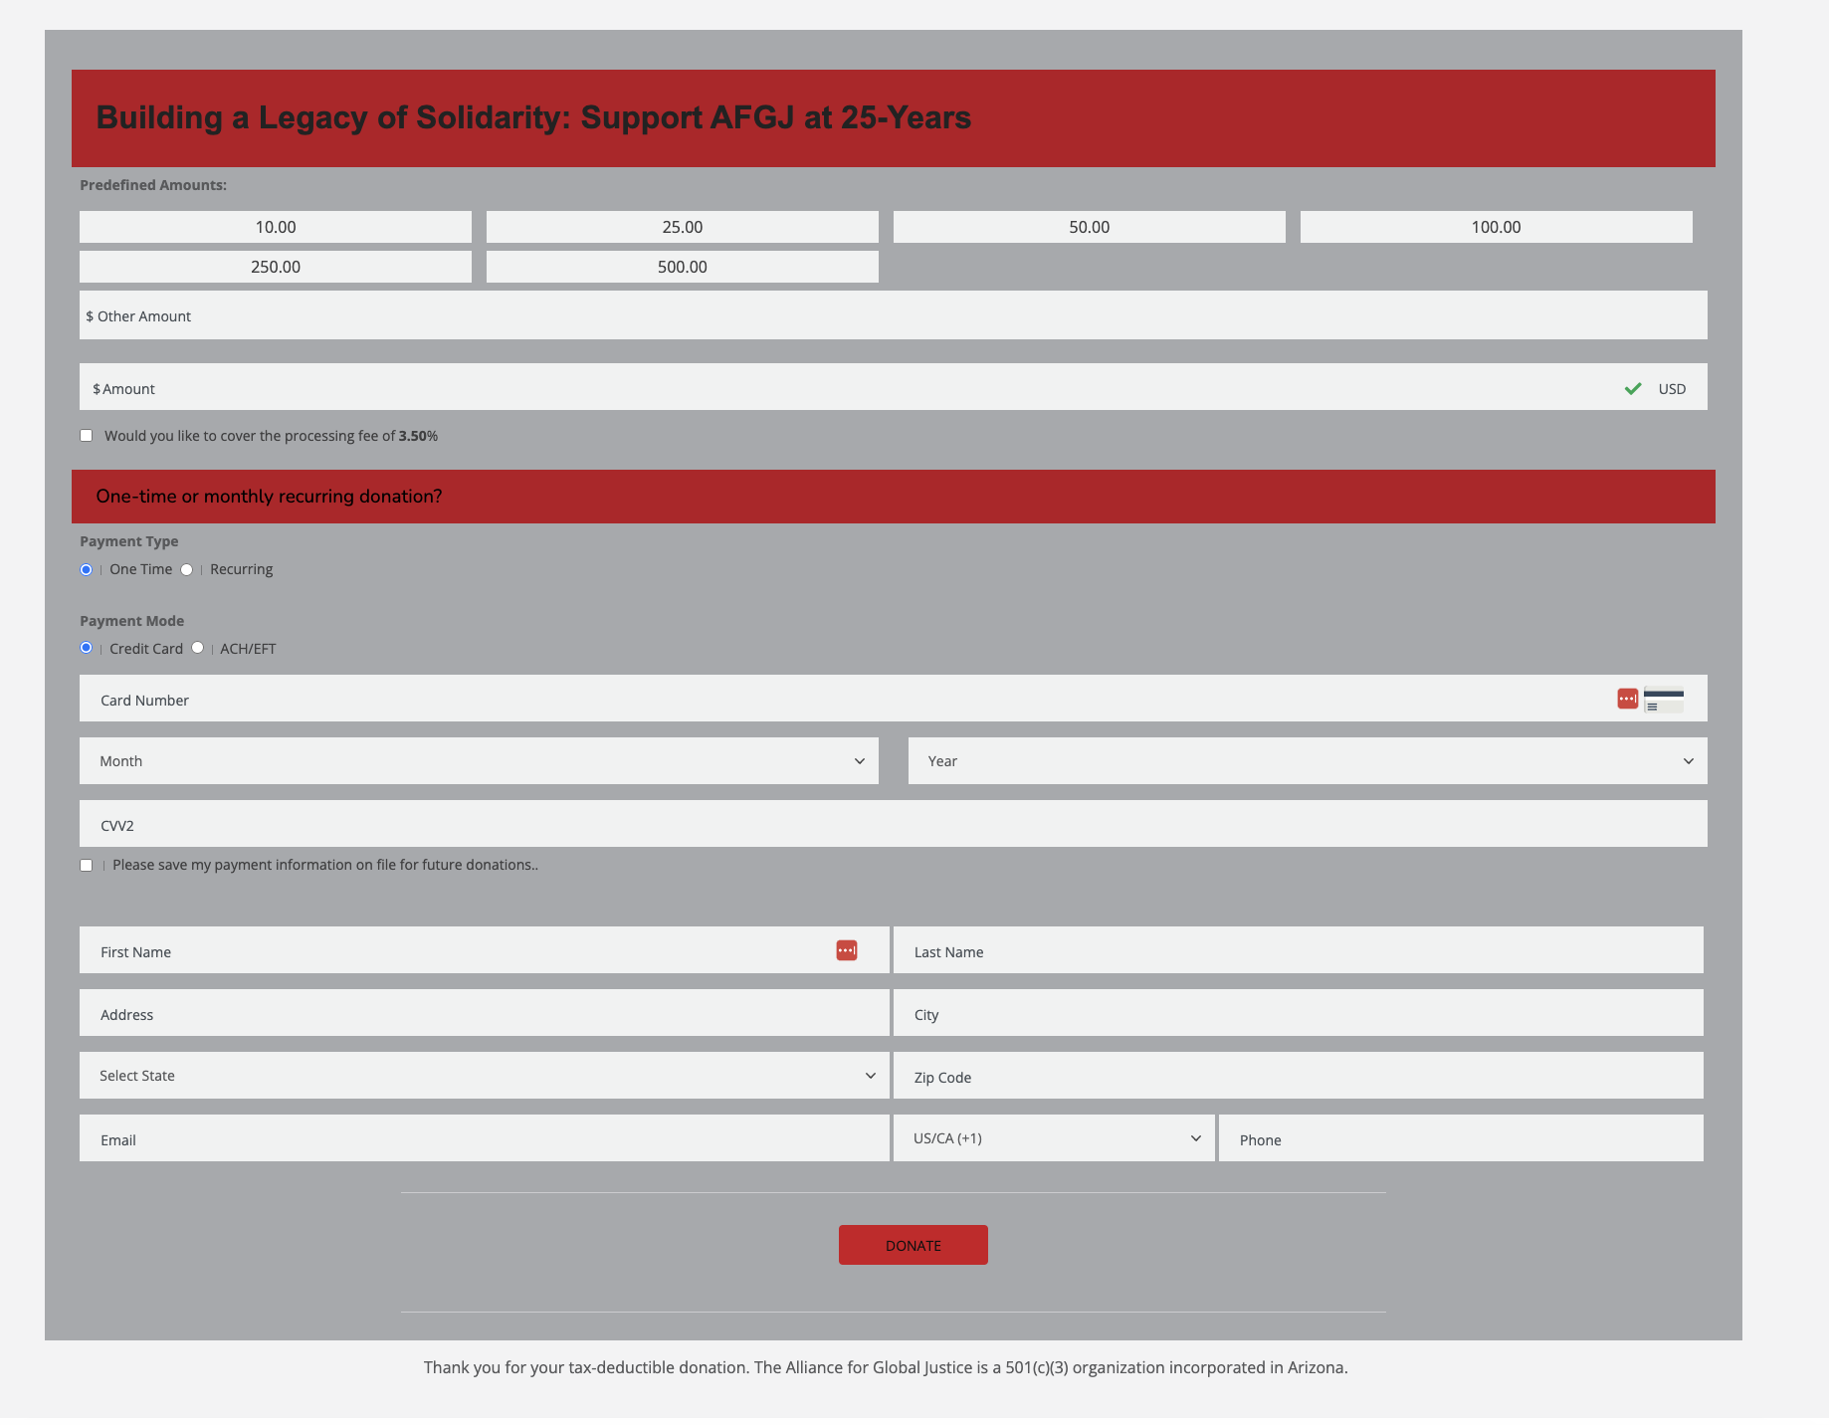1829x1425 pixels.
Task: Open the US/CA (+1) country code dropdown
Action: pyautogui.click(x=1053, y=1138)
